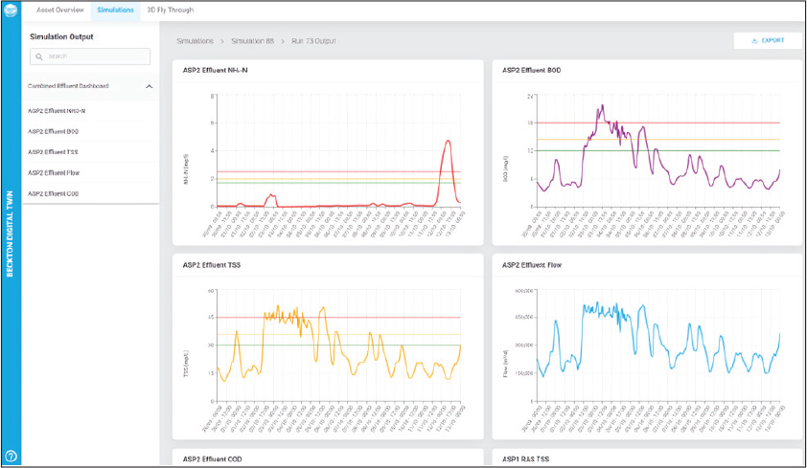Open help via the question mark icon
Image resolution: width=807 pixels, height=468 pixels.
pyautogui.click(x=12, y=456)
